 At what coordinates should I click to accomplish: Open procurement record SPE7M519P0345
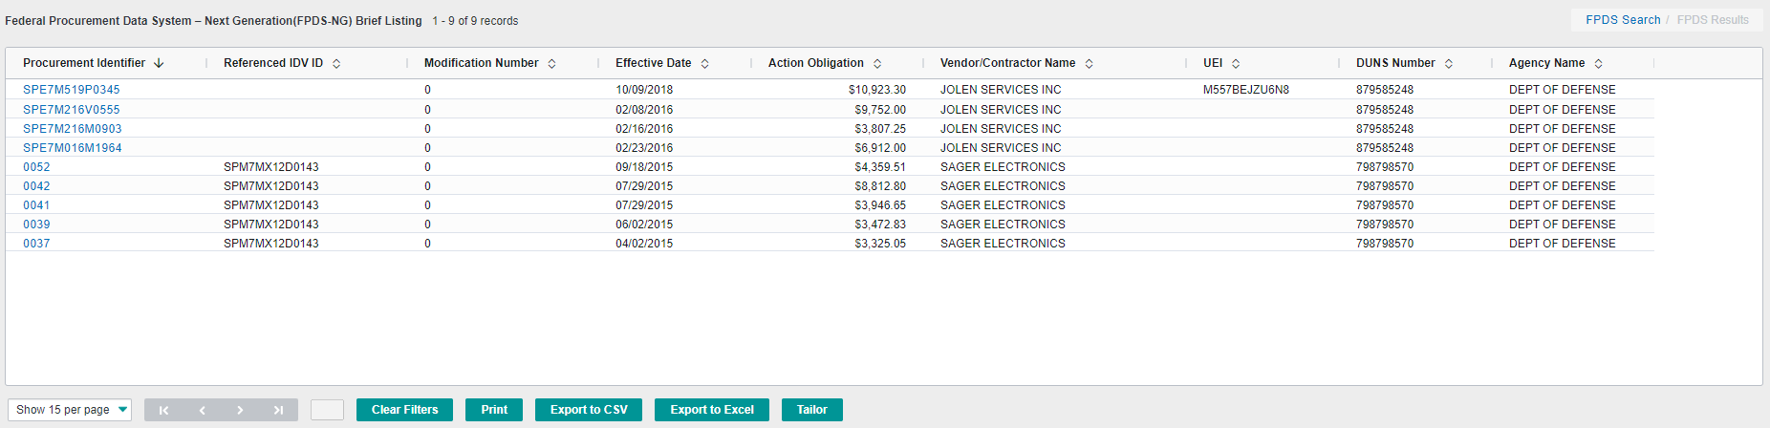72,90
